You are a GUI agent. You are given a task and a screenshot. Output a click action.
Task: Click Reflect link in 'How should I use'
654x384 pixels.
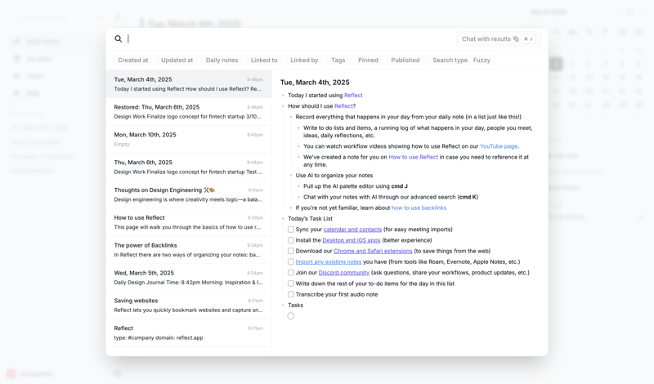(343, 106)
